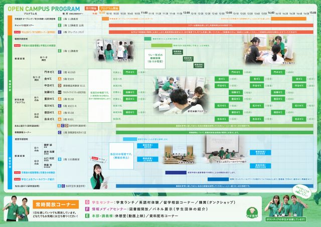321x227 pixels.
Task: Click the purple F badge beside 情報メディアセンター
Action: coord(87,209)
